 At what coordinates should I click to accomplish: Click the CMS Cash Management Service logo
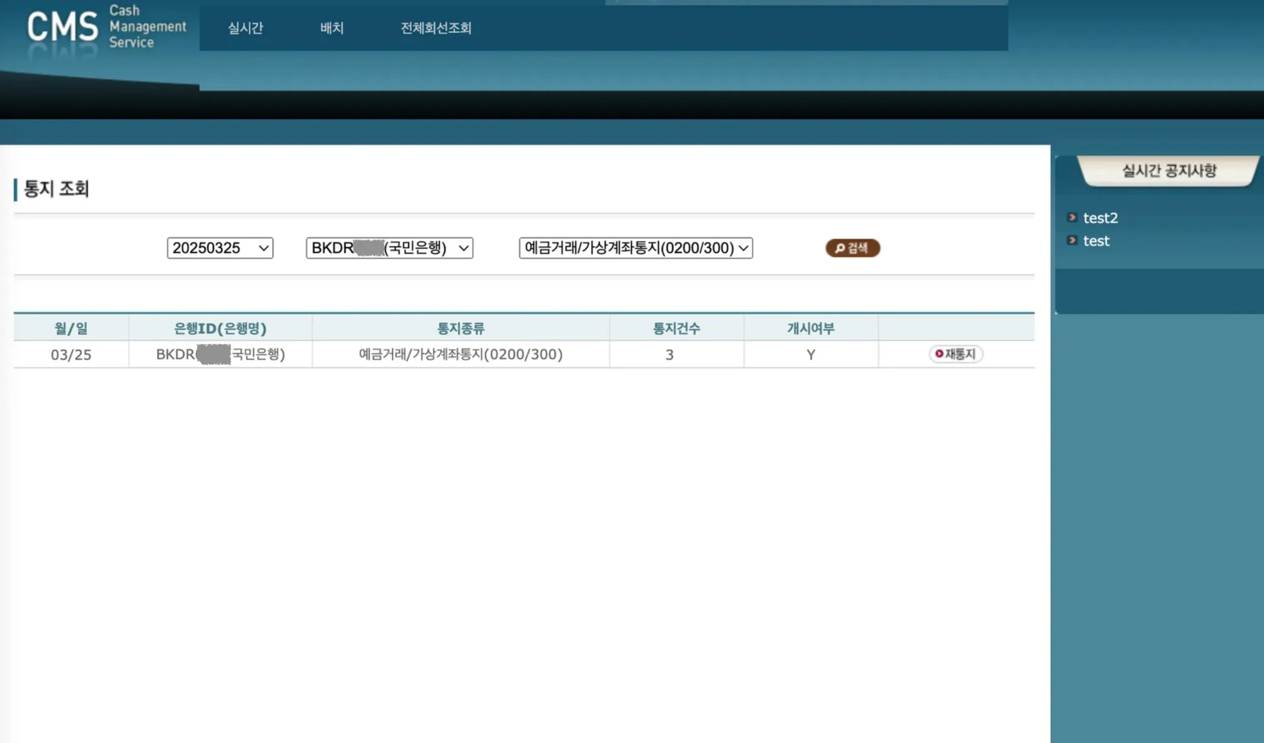[106, 28]
